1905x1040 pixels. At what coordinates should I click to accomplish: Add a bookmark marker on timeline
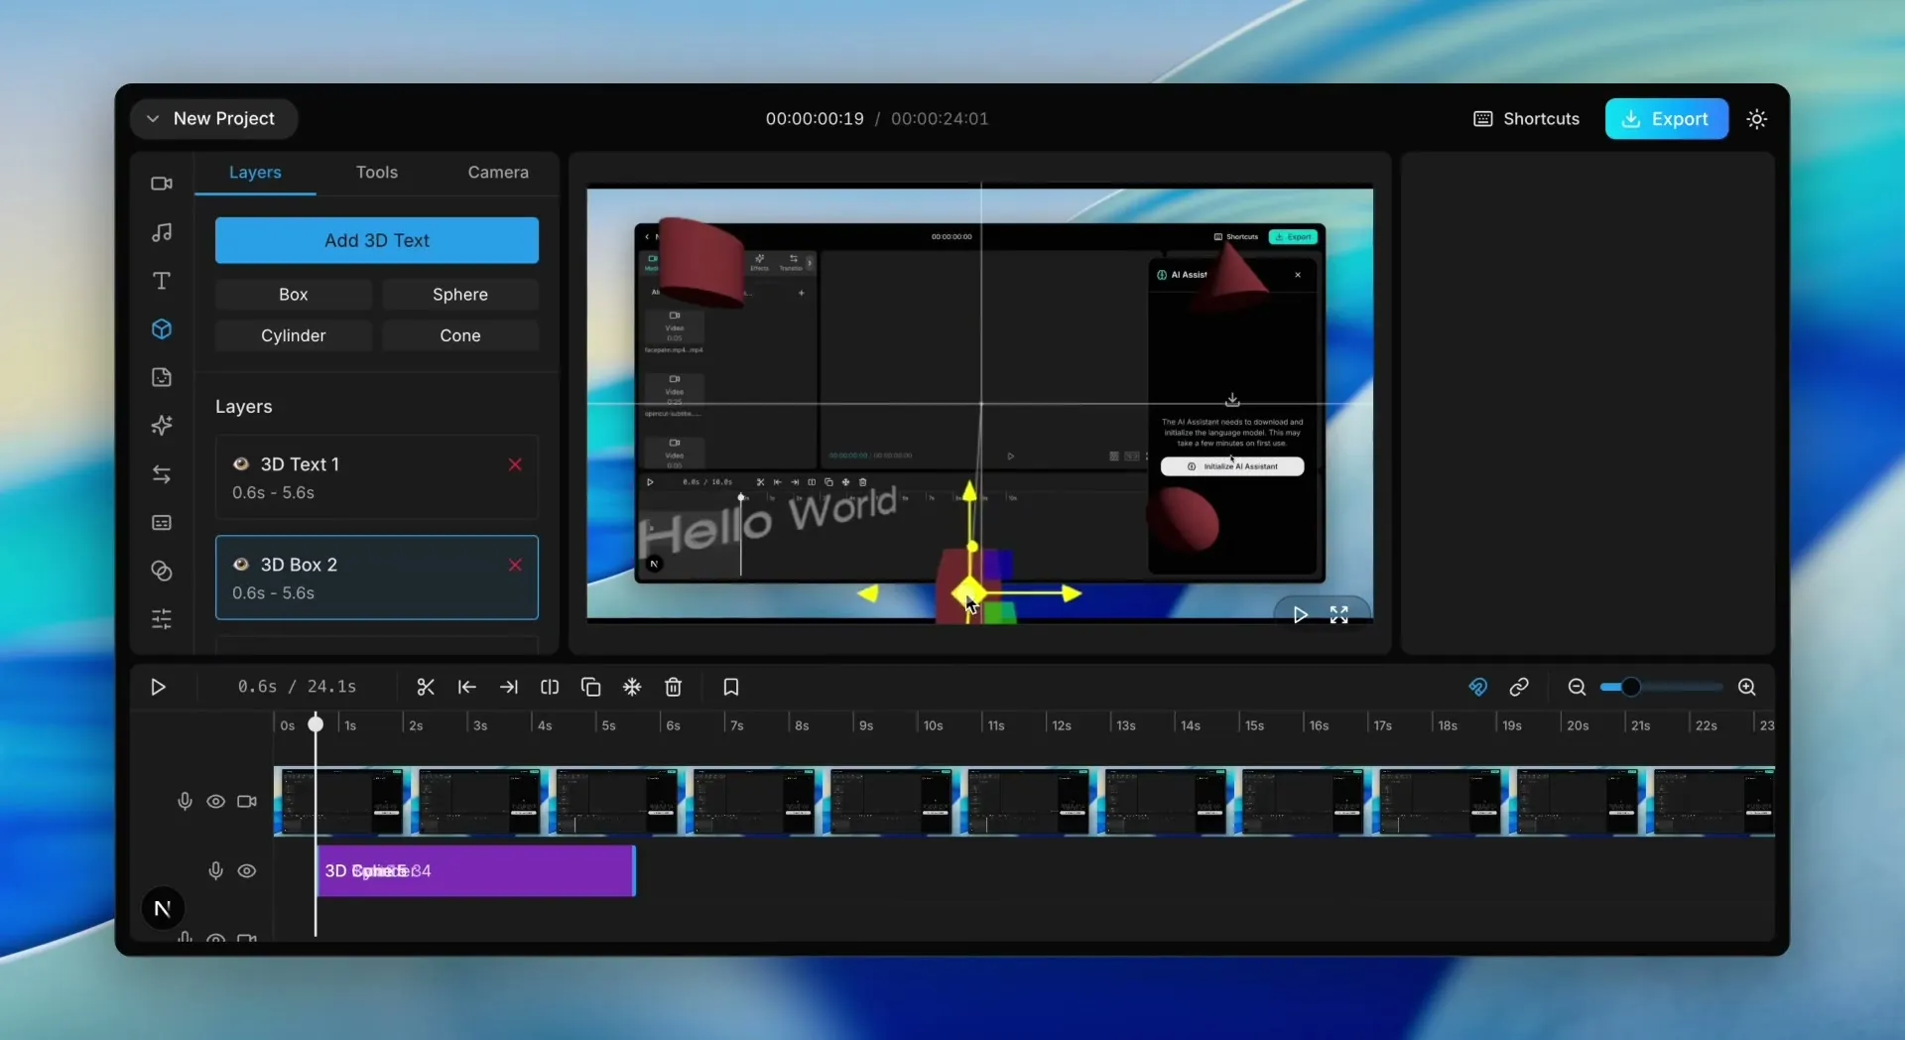pyautogui.click(x=731, y=687)
